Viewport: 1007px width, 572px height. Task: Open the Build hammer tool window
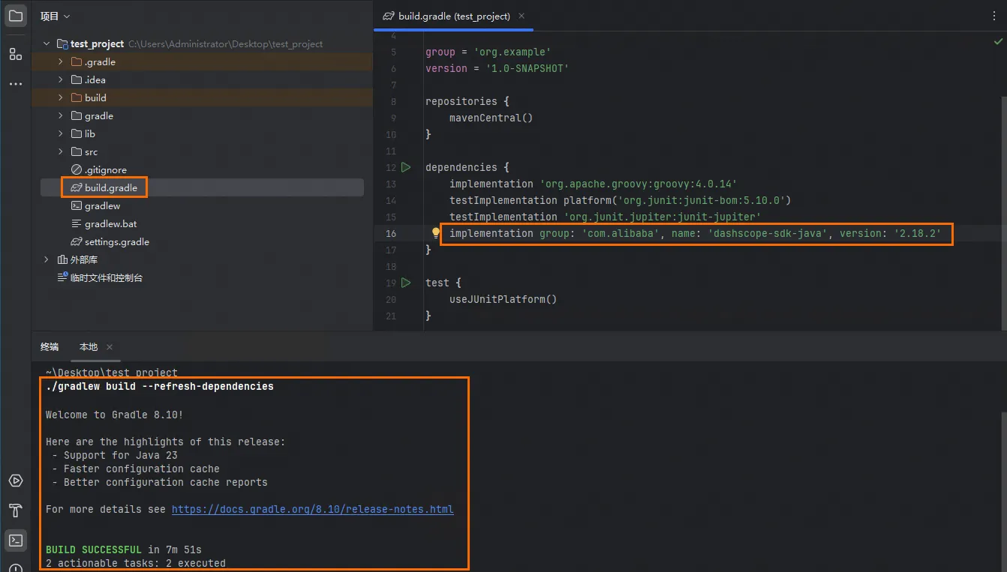coord(16,511)
